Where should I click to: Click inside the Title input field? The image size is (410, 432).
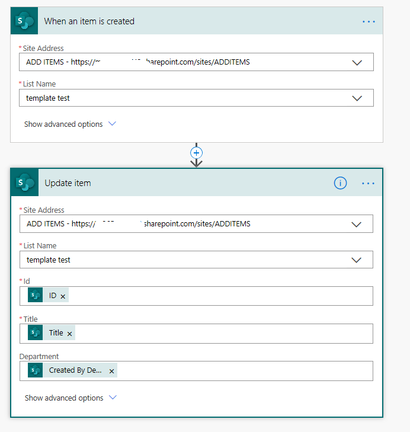[x=197, y=334]
